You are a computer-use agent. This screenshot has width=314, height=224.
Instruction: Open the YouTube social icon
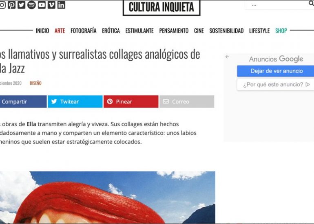(x=42, y=5)
